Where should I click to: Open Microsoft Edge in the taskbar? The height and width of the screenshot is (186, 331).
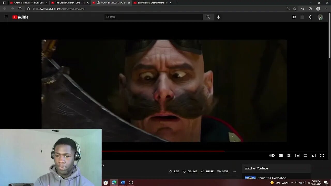pos(114,183)
